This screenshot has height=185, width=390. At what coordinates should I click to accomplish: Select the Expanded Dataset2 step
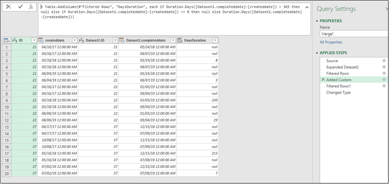pos(342,67)
